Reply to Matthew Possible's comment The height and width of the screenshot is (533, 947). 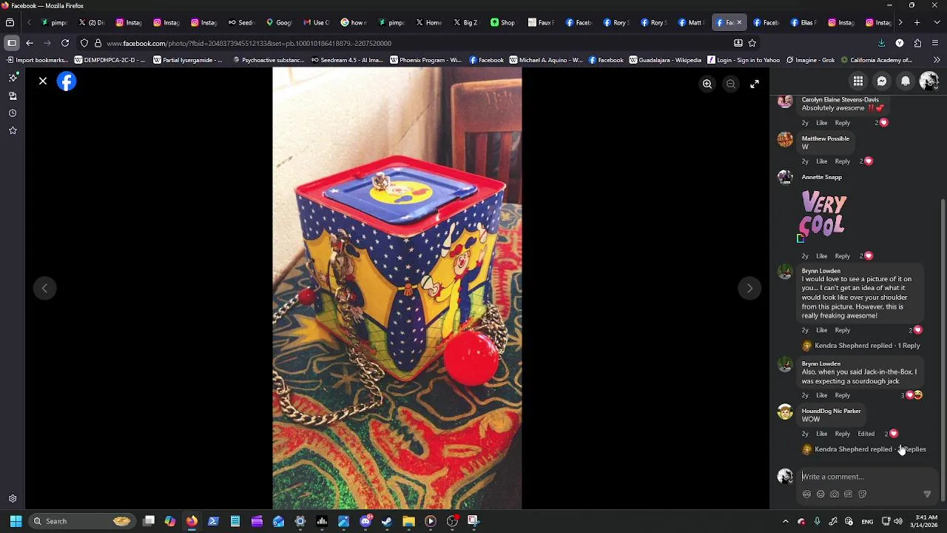843,161
